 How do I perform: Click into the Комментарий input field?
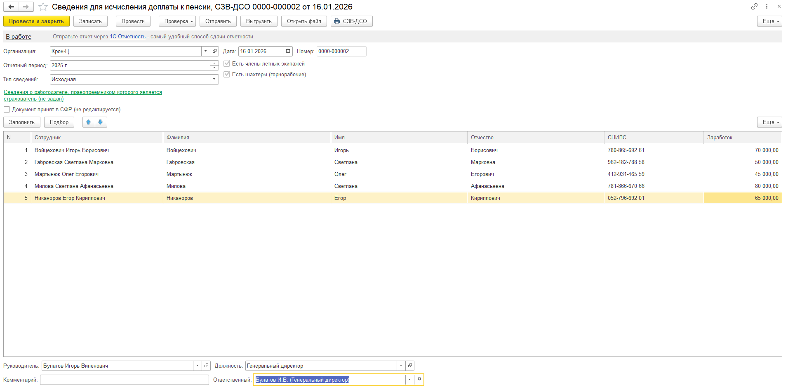tap(124, 380)
